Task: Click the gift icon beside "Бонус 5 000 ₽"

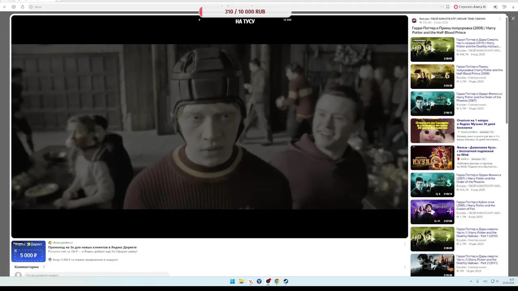Action: pos(50,259)
